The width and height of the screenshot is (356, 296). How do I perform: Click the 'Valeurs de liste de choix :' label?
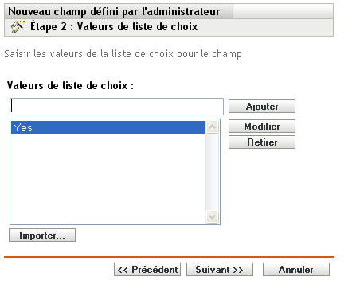click(x=70, y=85)
